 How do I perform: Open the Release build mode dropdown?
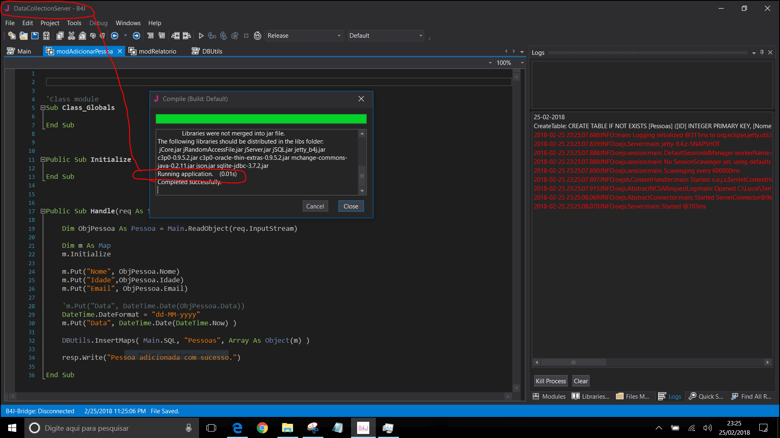tap(339, 36)
